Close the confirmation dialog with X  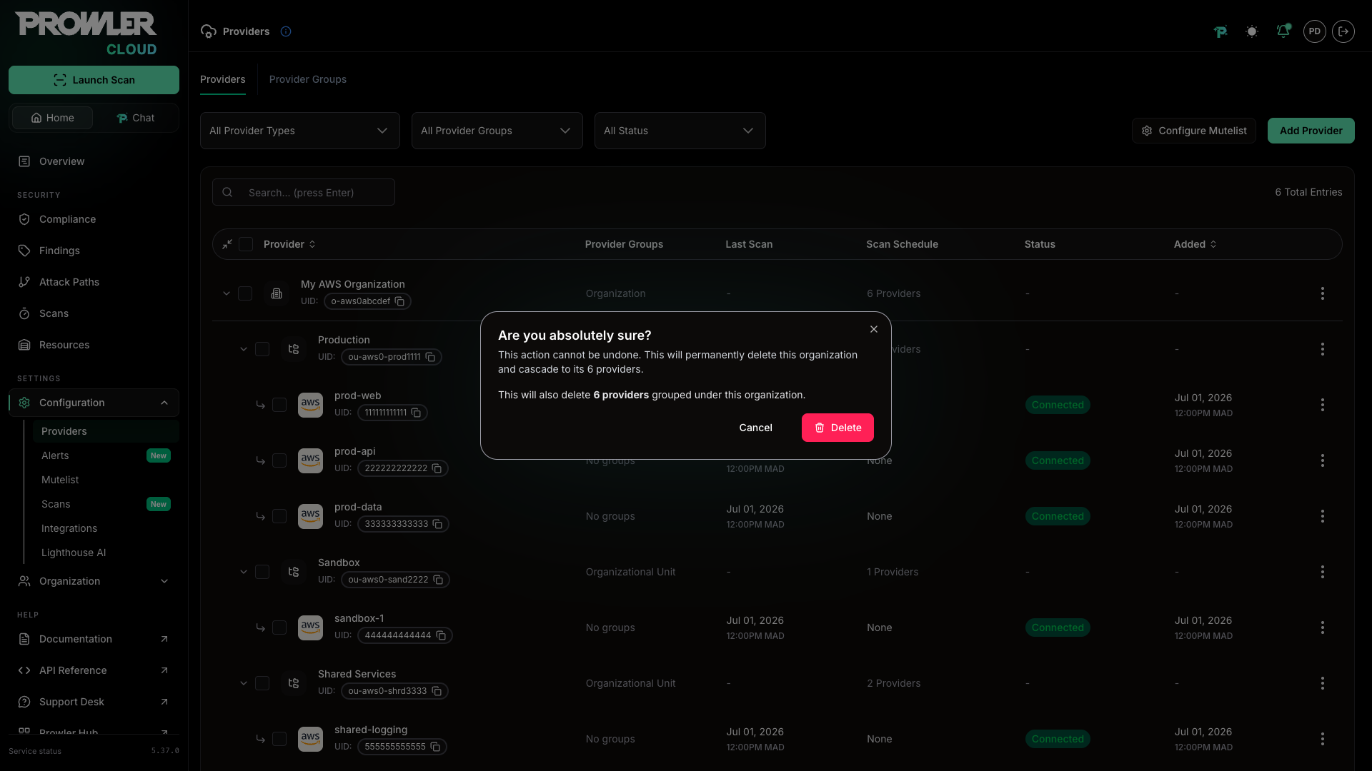[x=873, y=329]
